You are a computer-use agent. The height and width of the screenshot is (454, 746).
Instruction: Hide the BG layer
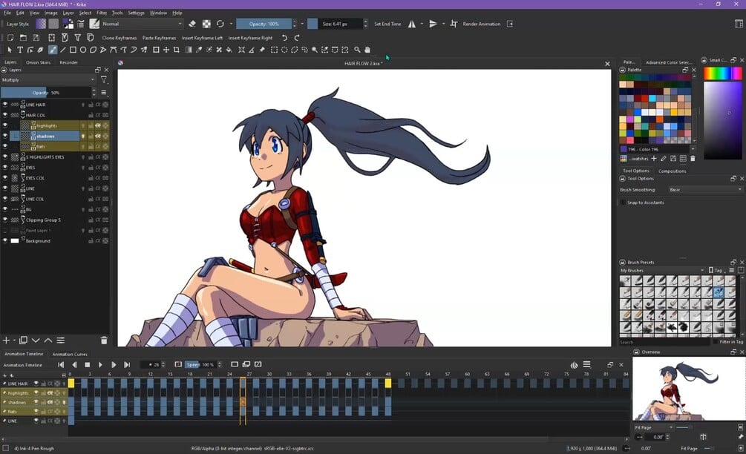point(5,209)
